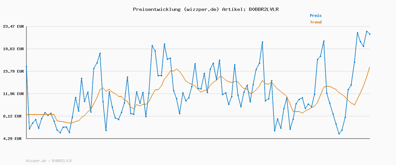396x165 pixels.
Task: Click the lowest blue price point near the right side
Action: point(339,134)
